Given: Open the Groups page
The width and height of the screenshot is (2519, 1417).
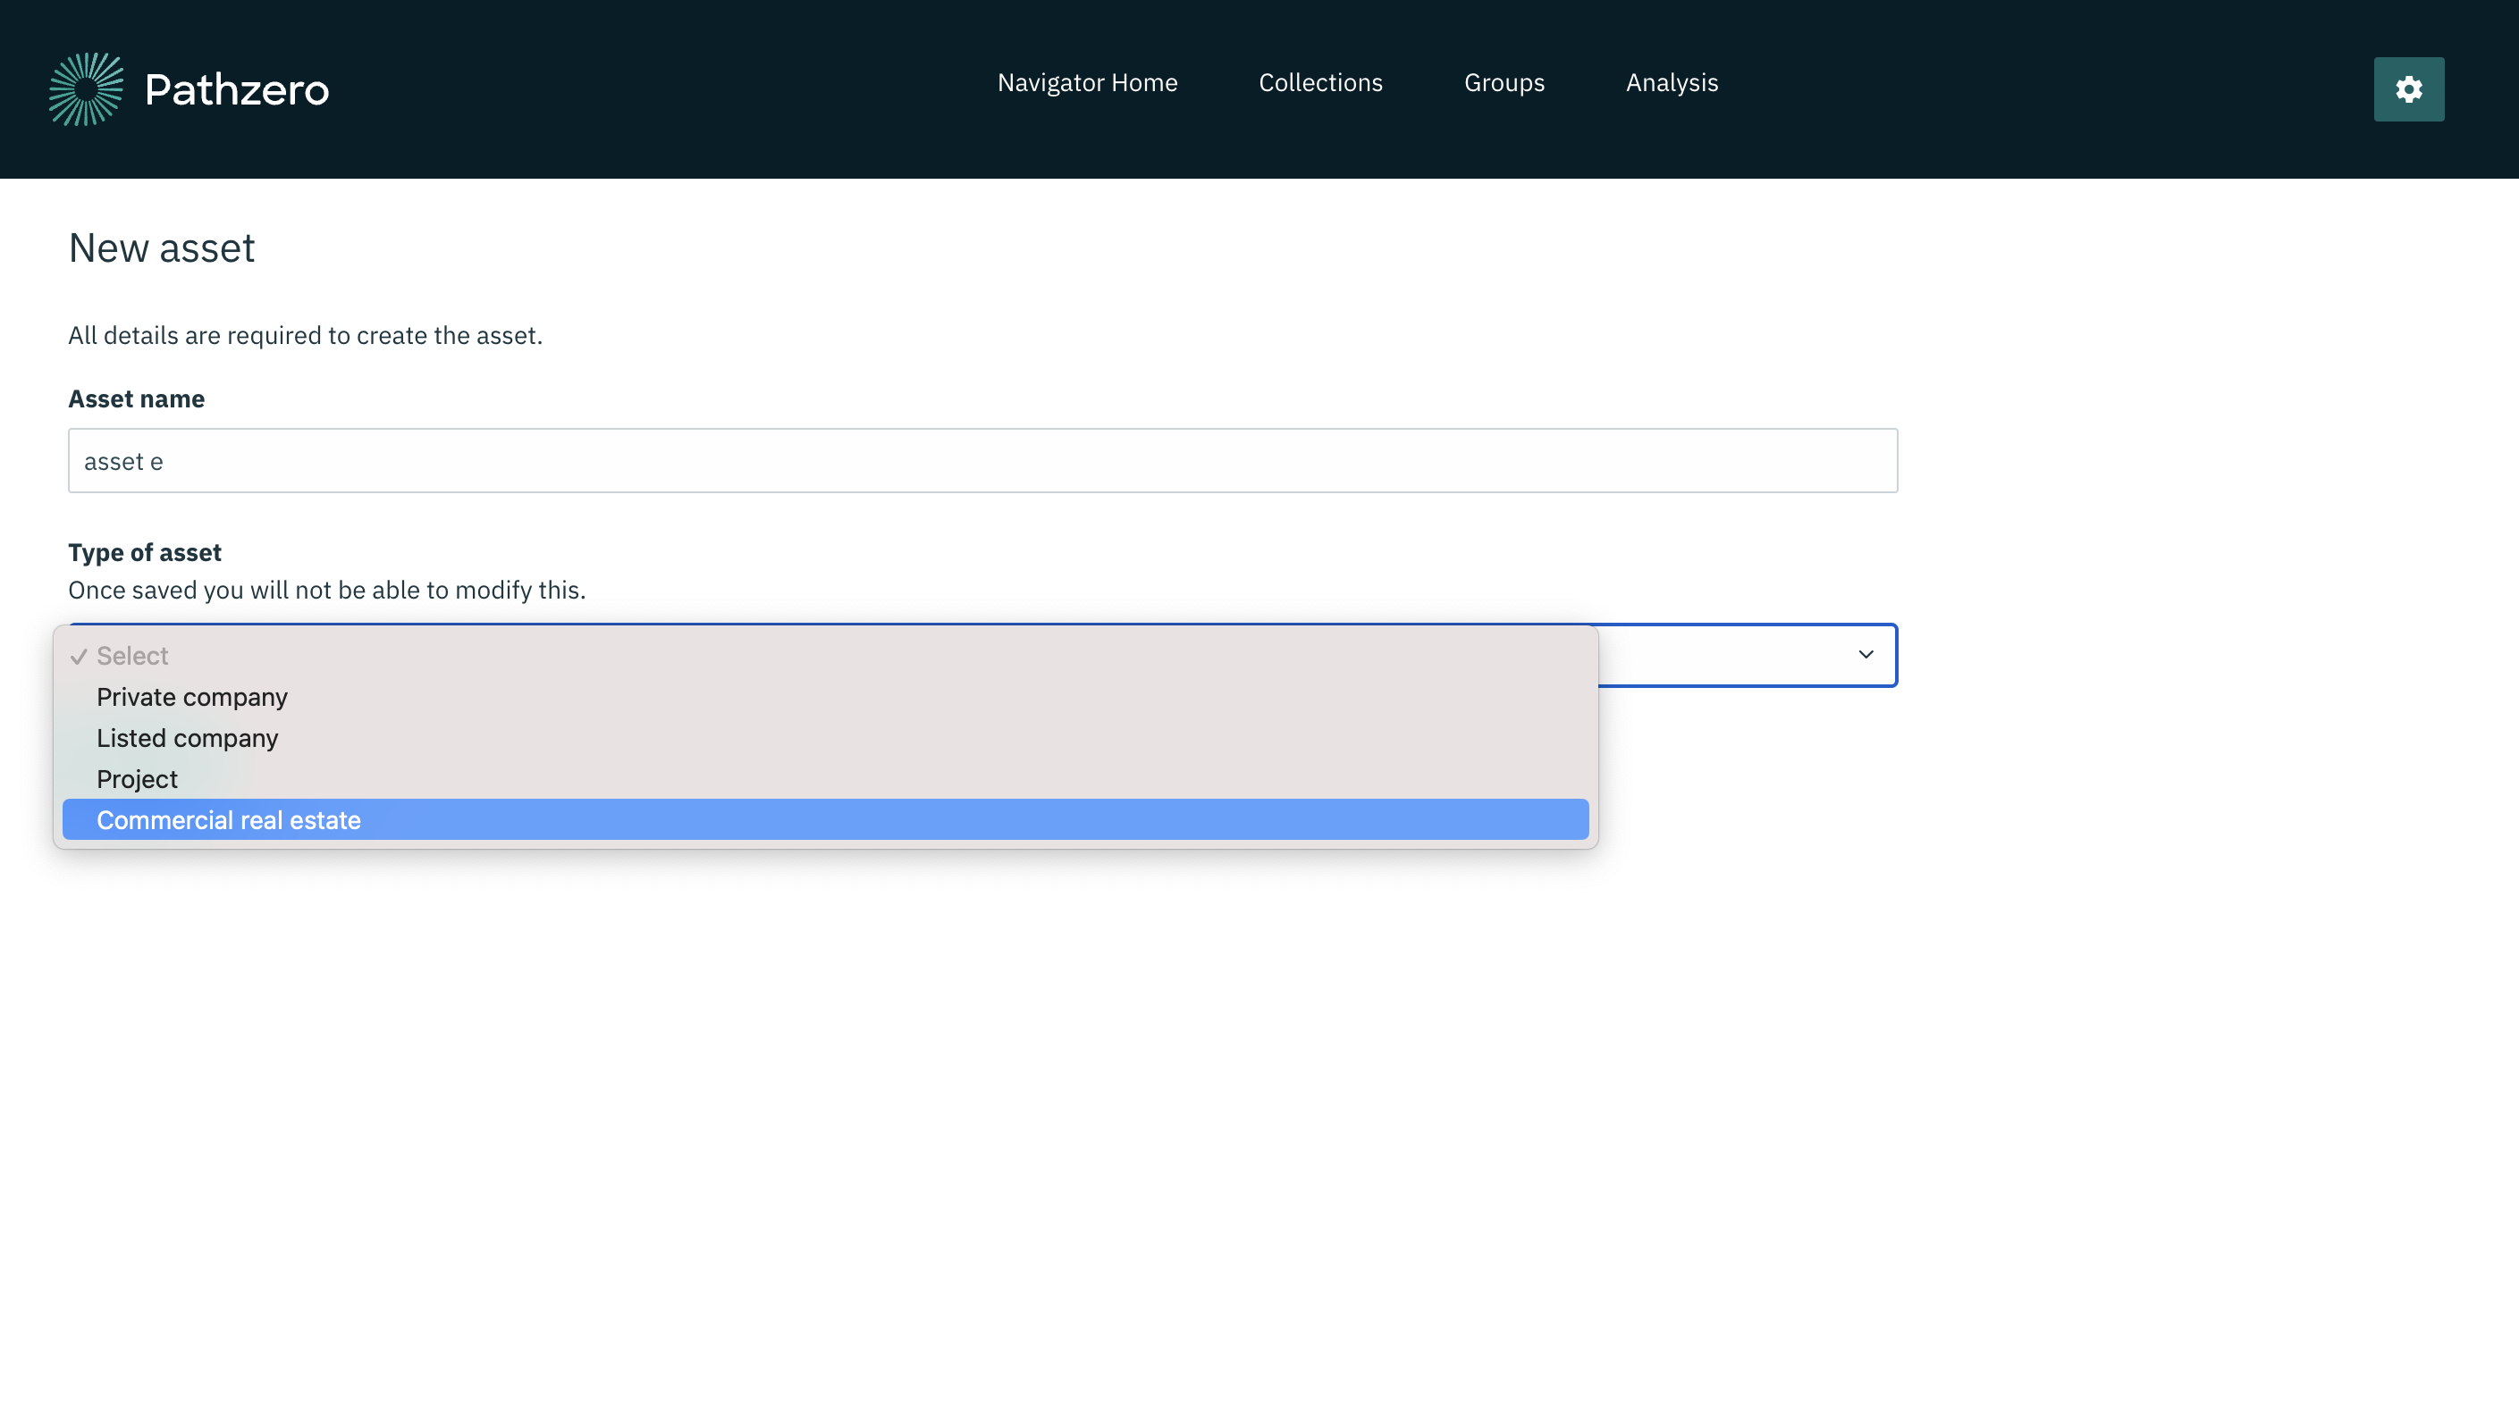Looking at the screenshot, I should 1504,83.
